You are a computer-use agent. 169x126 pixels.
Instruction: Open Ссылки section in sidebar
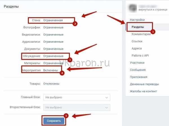(x=137, y=41)
